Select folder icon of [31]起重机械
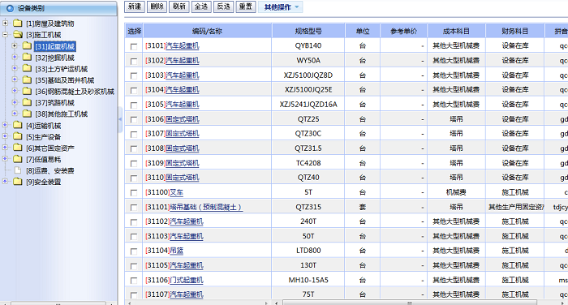 27,46
